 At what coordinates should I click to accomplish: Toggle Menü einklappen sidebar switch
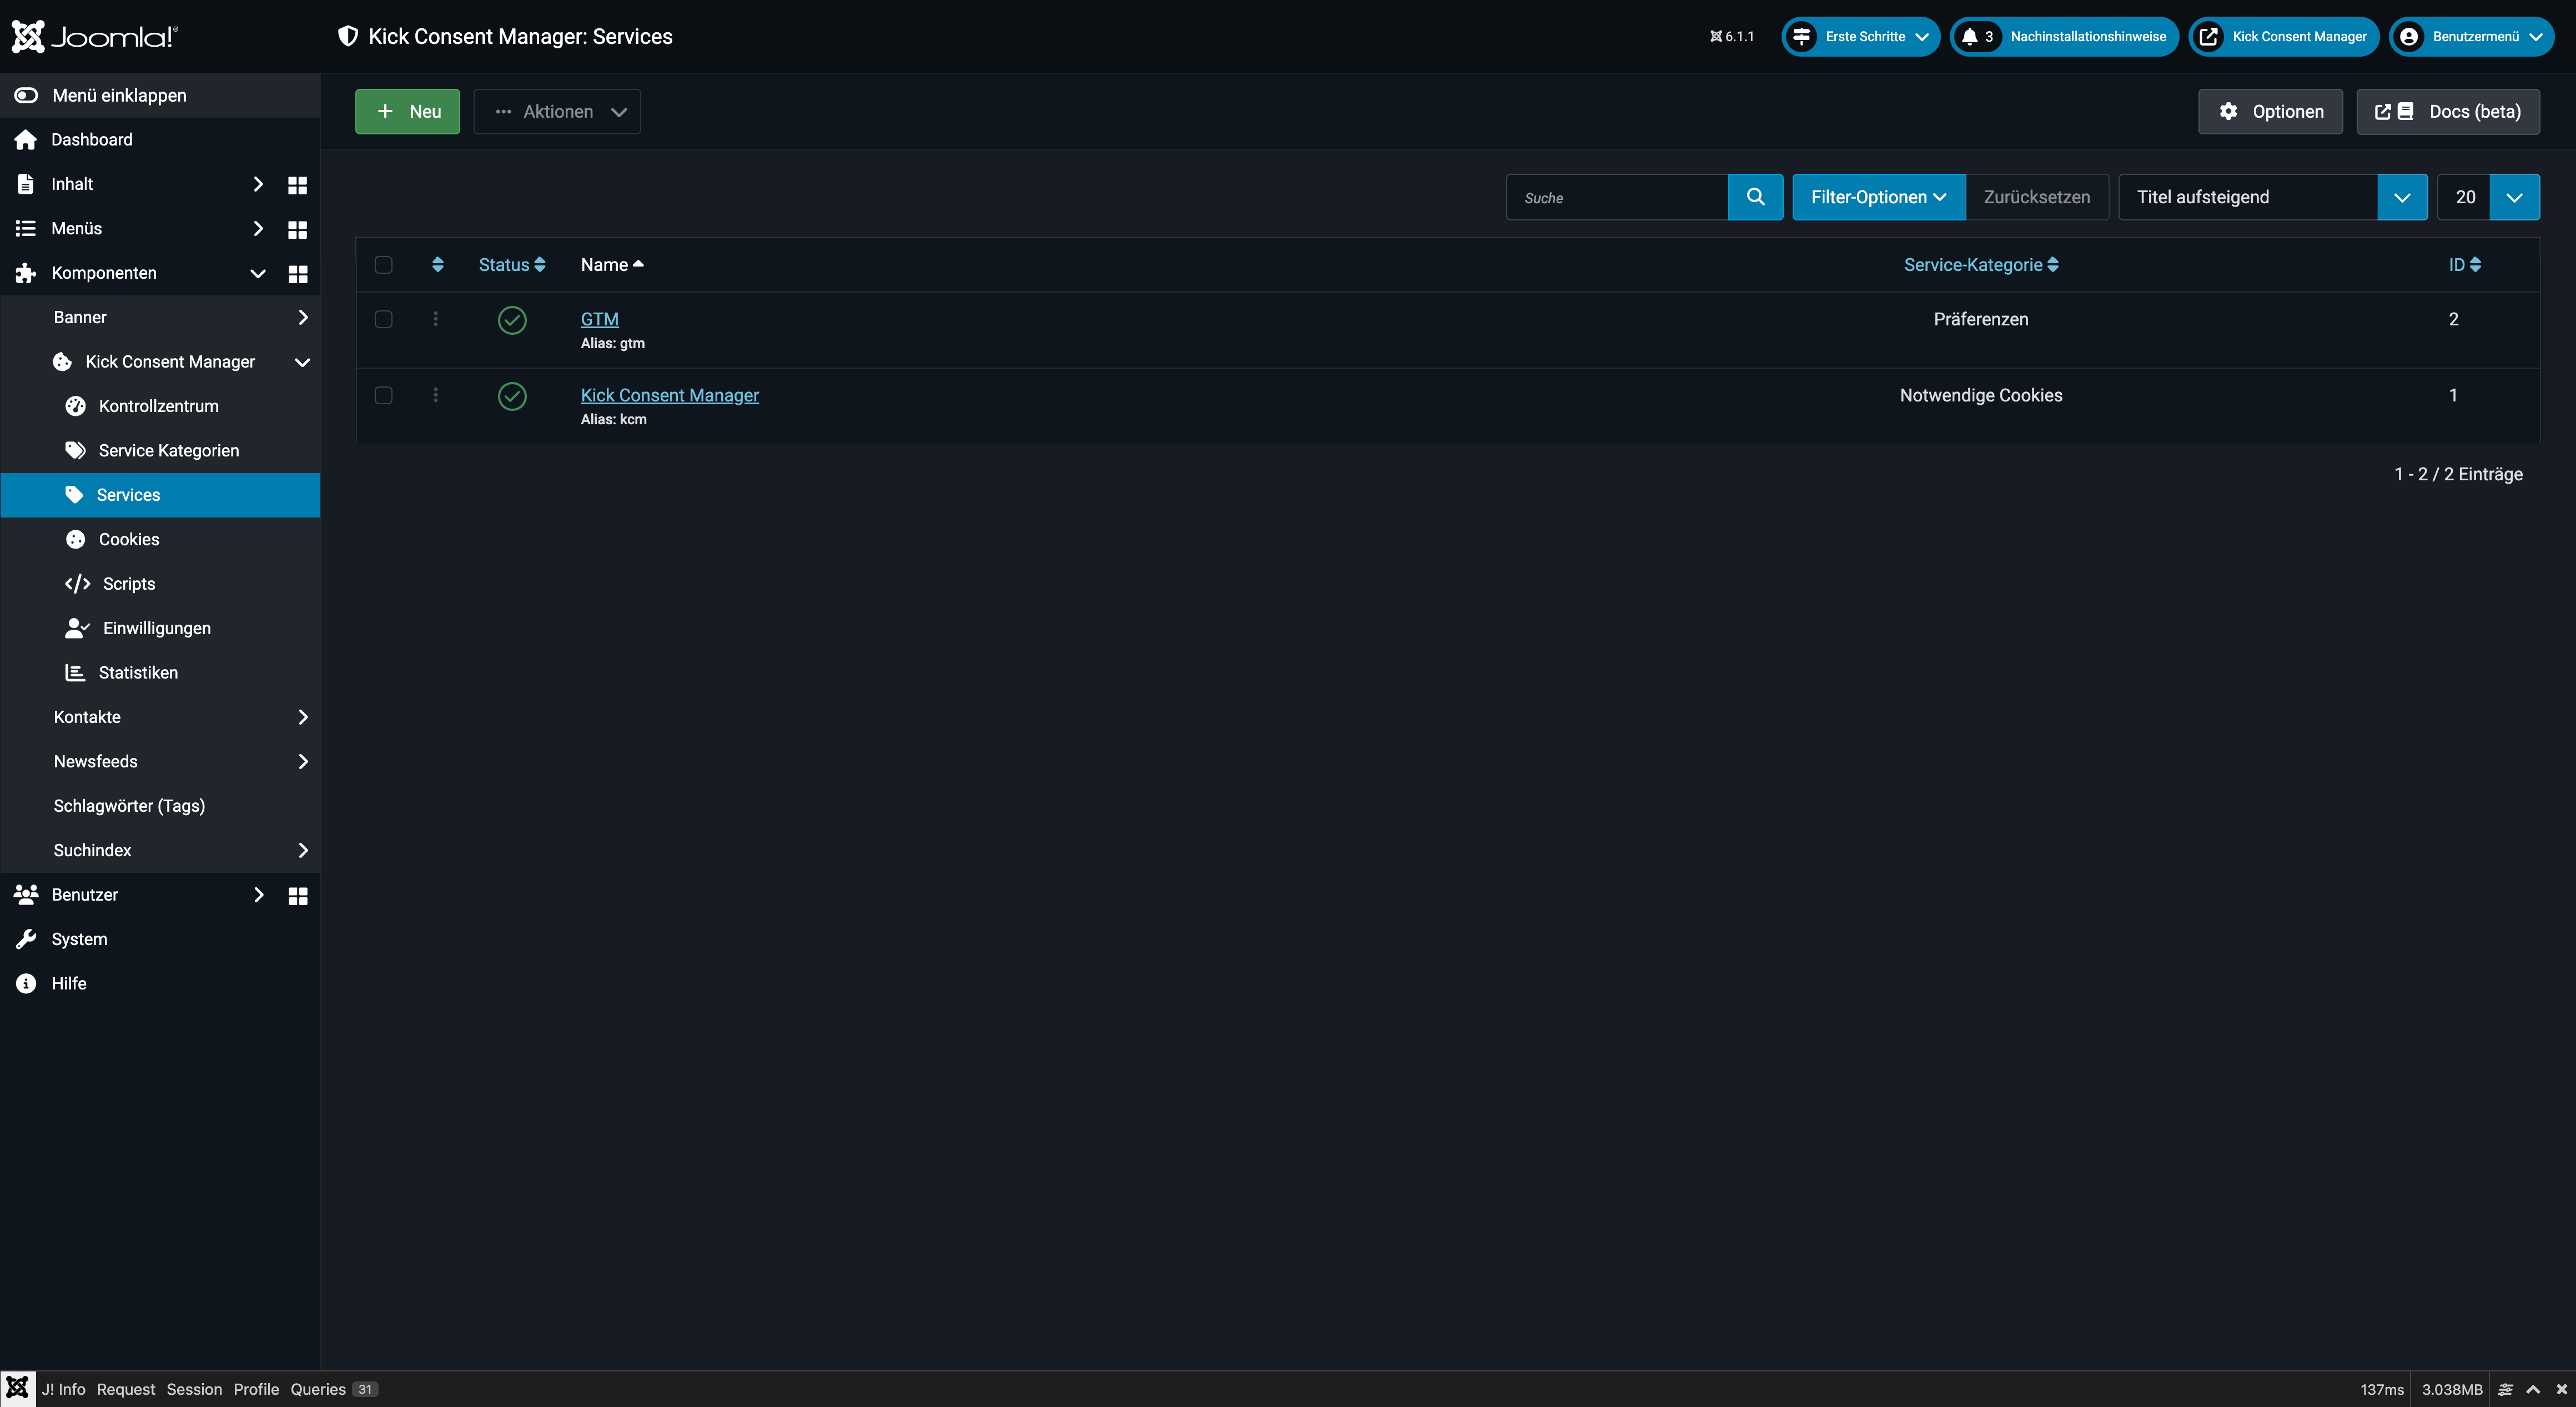click(x=26, y=96)
